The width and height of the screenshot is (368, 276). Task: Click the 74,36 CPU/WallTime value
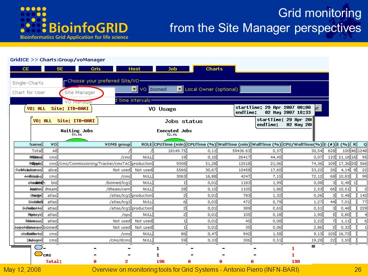click(x=302, y=164)
